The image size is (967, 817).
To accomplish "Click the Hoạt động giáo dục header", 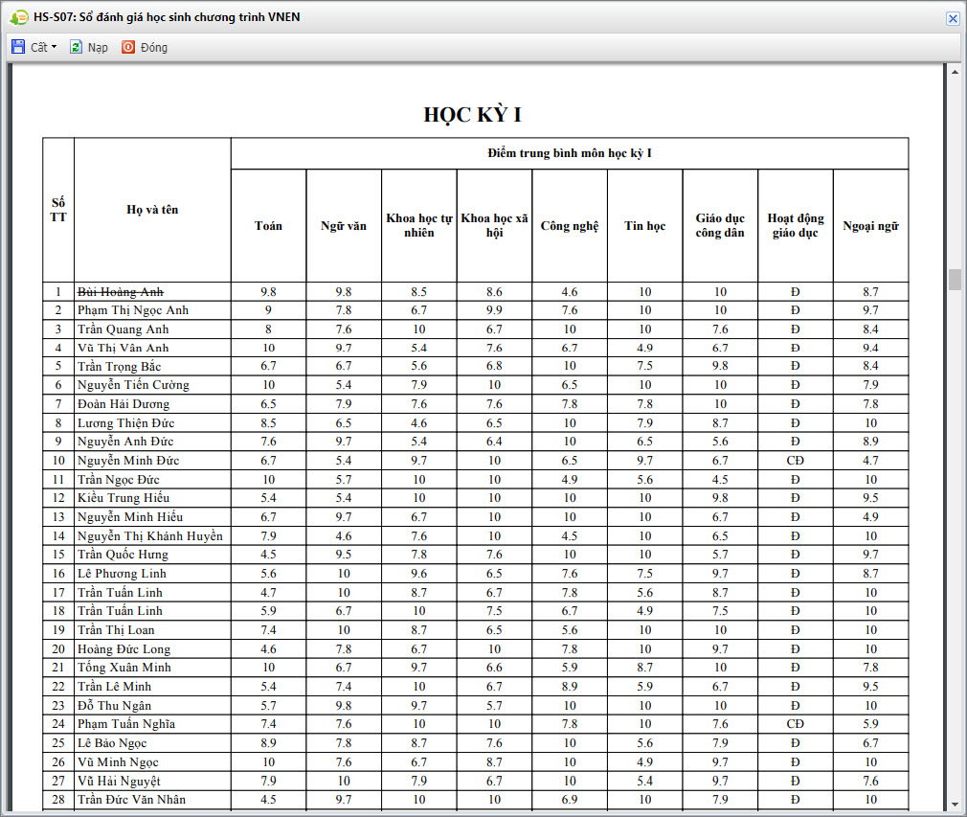I will pyautogui.click(x=796, y=225).
